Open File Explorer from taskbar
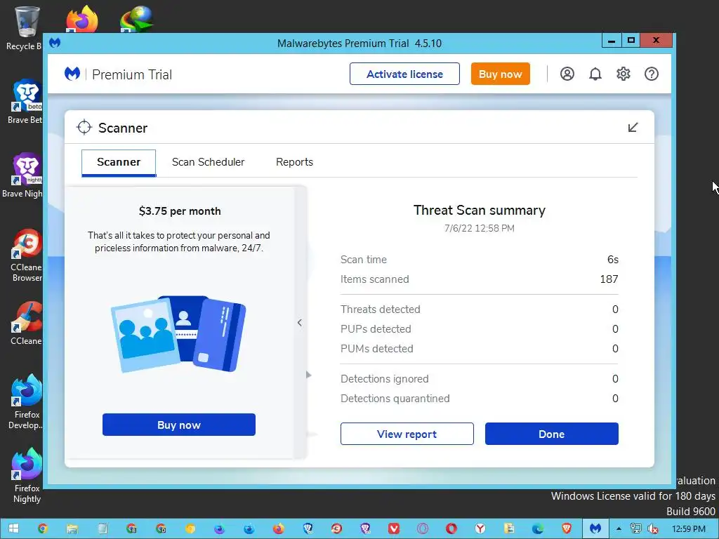This screenshot has width=719, height=539. 72,529
